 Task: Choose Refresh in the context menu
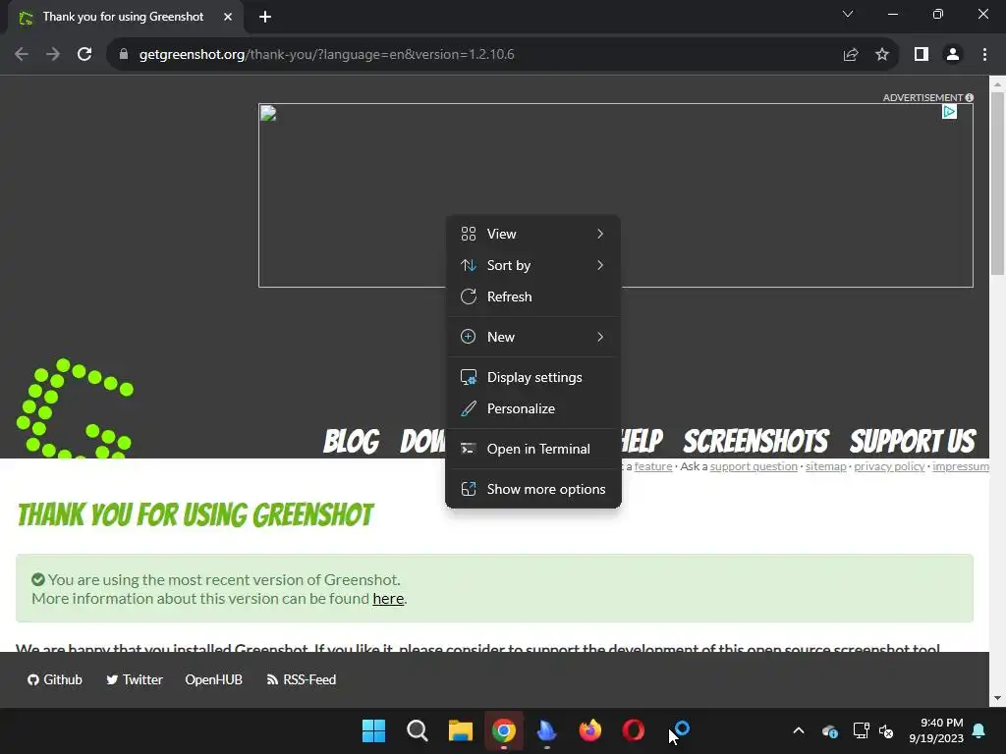click(533, 296)
